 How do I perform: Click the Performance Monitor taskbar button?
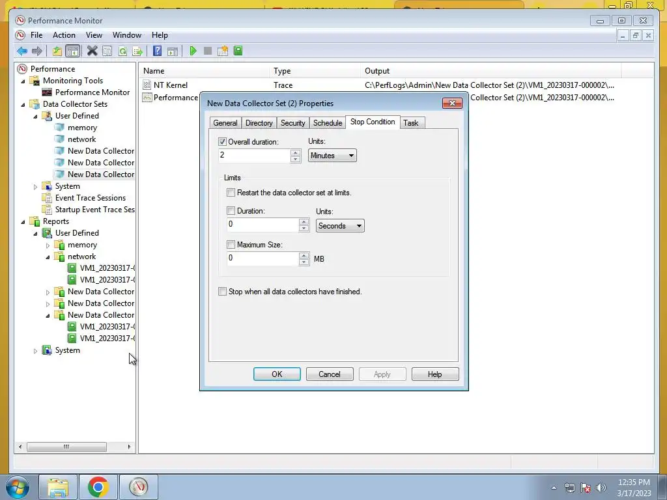pos(139,487)
